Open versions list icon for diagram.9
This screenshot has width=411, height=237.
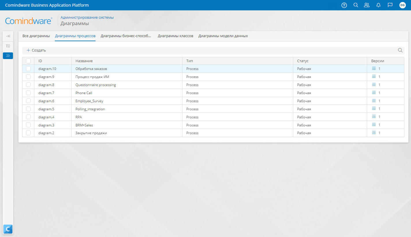(374, 77)
